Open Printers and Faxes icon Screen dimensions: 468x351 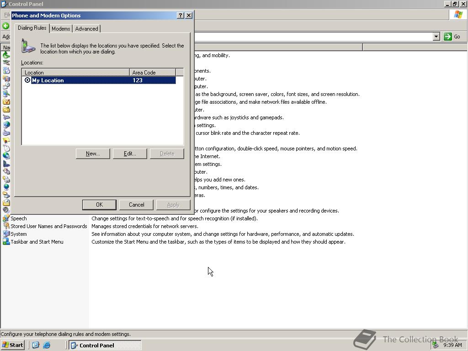point(6,179)
